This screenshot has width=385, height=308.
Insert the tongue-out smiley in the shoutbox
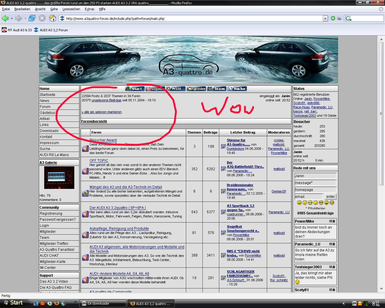(x=326, y=203)
